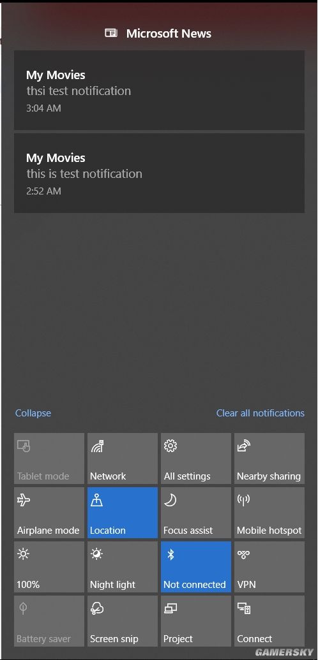Toggle Bluetooth Not connected tile

195,567
